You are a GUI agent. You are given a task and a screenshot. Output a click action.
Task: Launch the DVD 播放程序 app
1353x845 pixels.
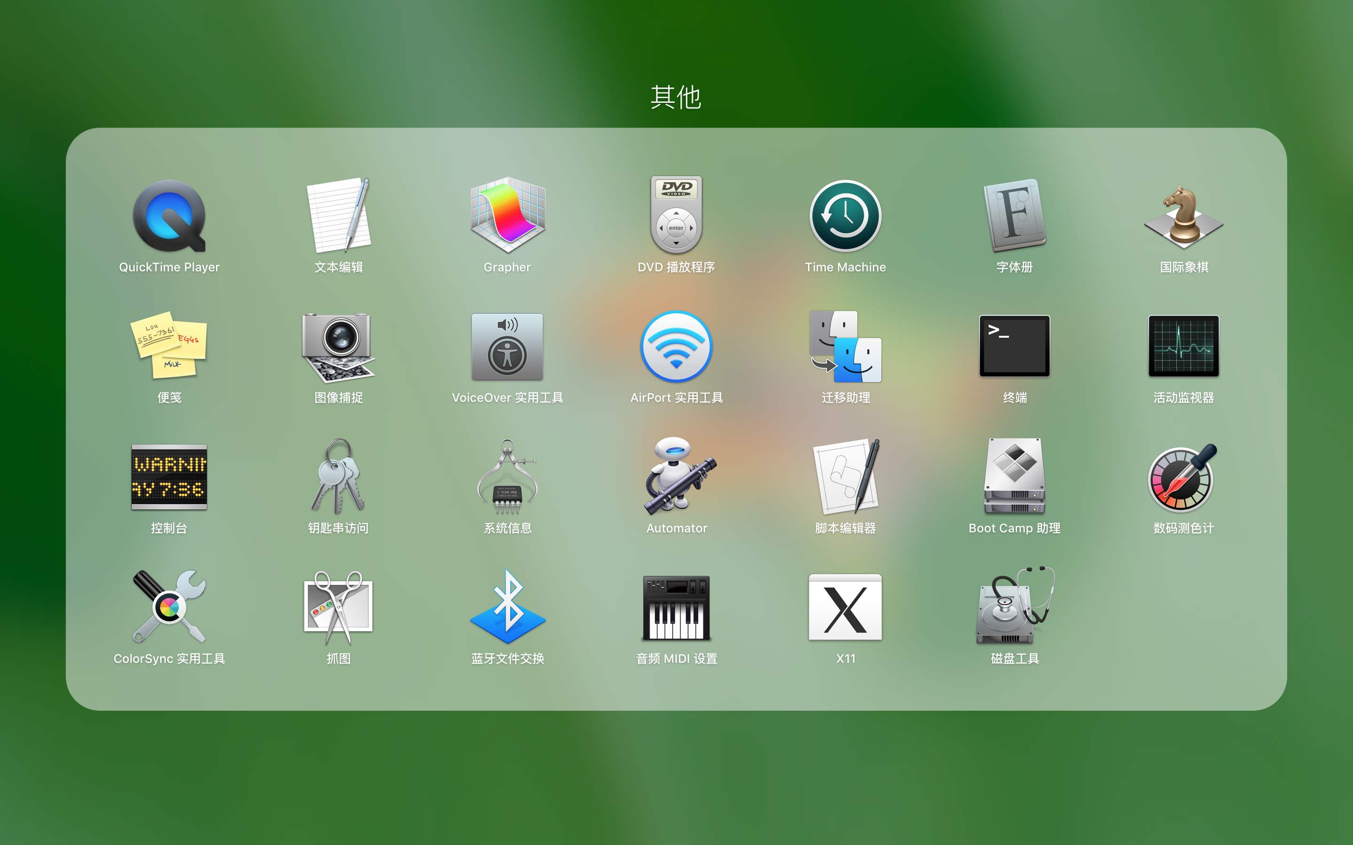[676, 216]
